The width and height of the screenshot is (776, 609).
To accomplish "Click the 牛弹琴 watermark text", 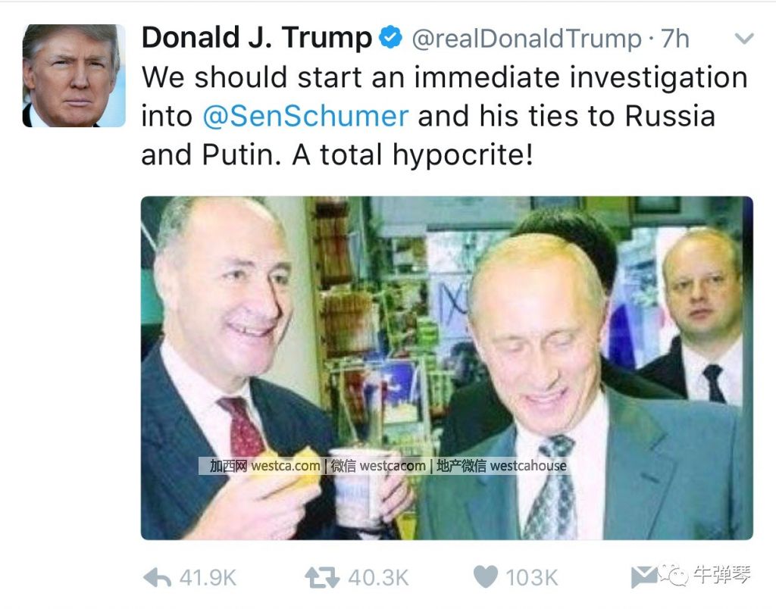I will 722,576.
